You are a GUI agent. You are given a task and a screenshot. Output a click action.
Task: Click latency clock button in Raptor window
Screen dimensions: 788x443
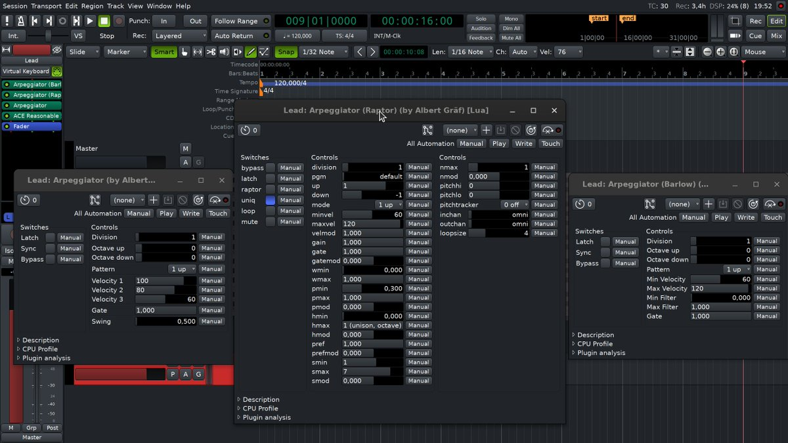(x=250, y=130)
